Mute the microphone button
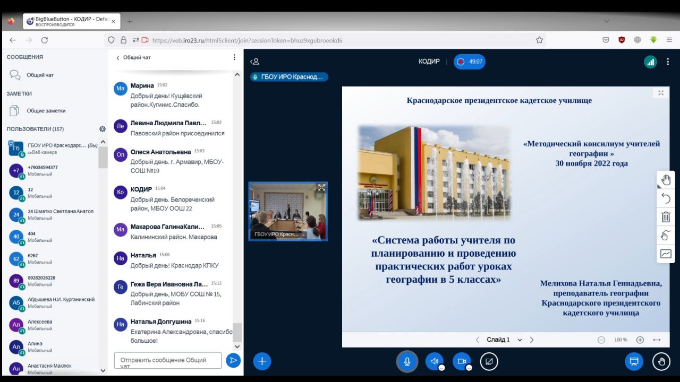680x382 pixels. pyautogui.click(x=407, y=361)
